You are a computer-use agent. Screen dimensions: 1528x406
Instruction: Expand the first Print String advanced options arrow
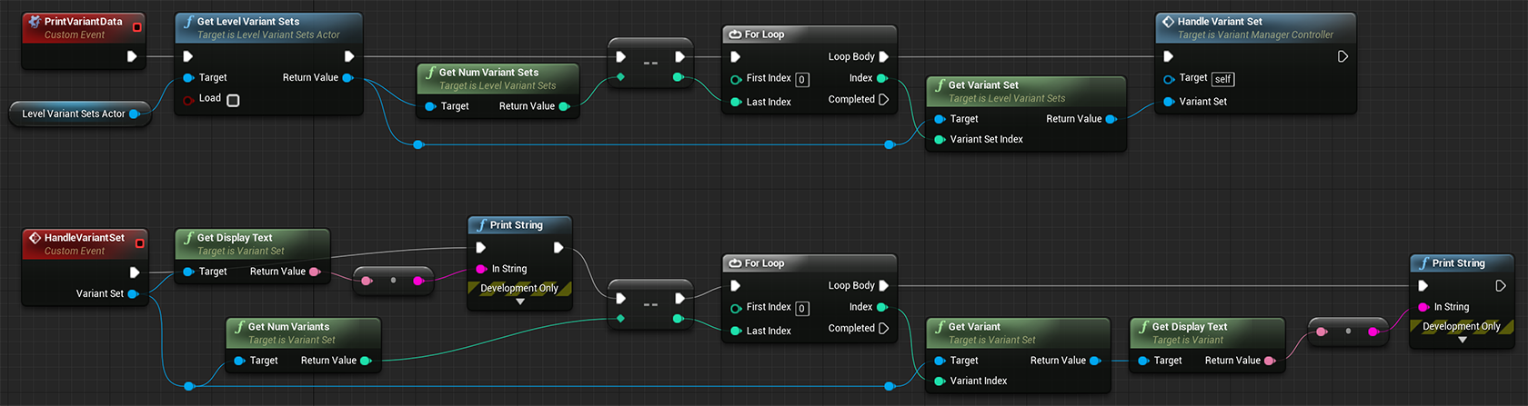[520, 302]
